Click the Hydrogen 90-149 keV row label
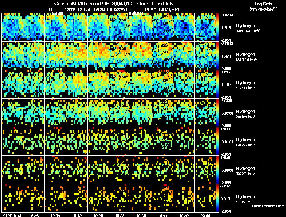This screenshot has height=217, width=286. tap(246, 57)
